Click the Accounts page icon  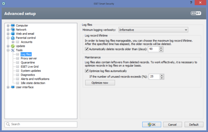[18, 42]
